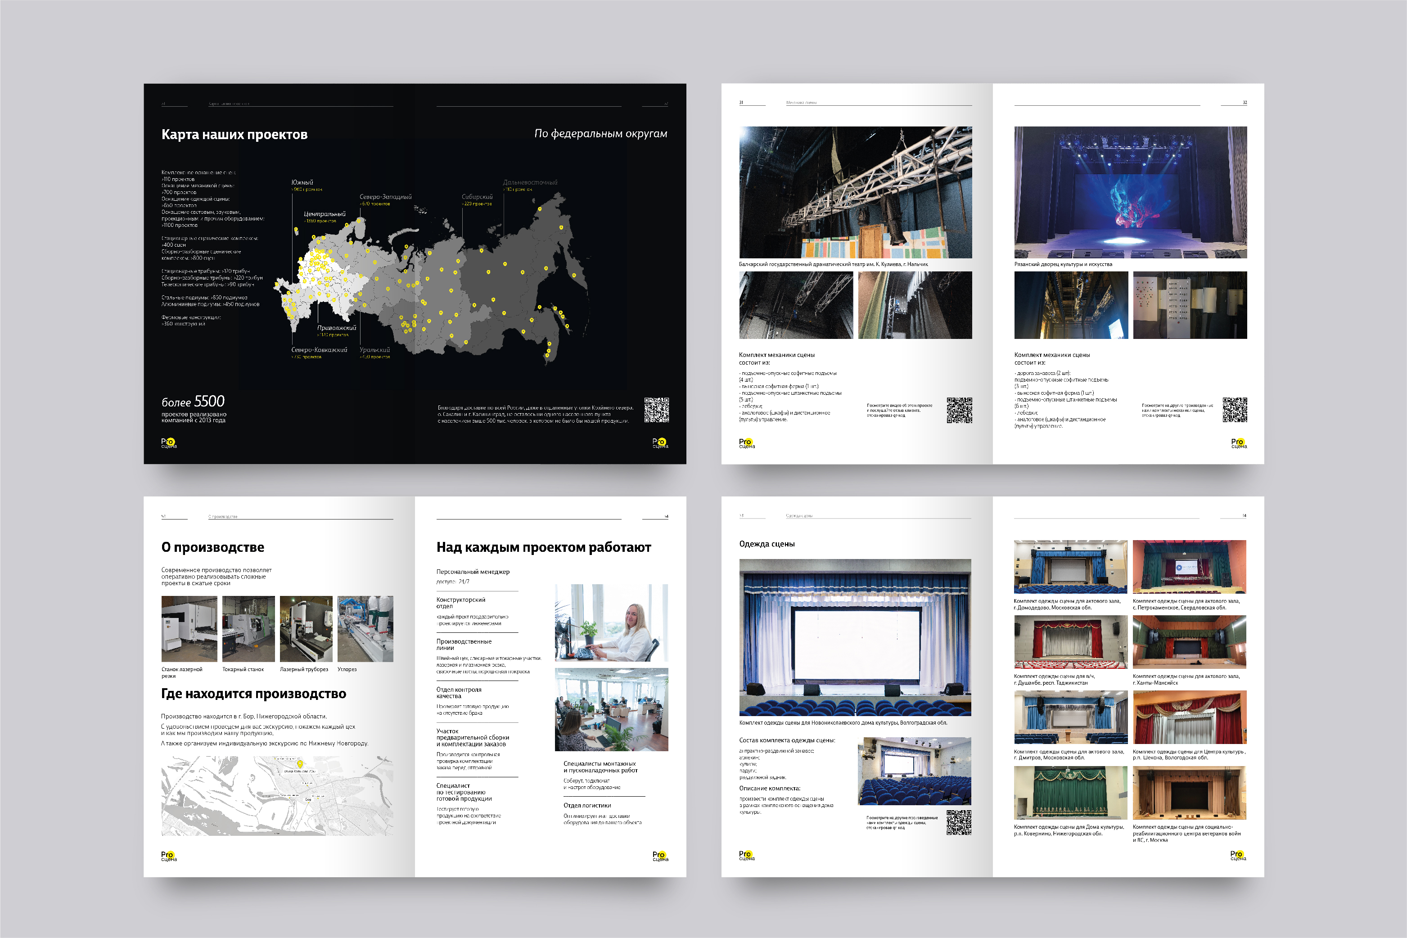Viewport: 1407px width, 938px height.
Task: Open the 'Станок лазерной резки' photo
Action: 189,629
